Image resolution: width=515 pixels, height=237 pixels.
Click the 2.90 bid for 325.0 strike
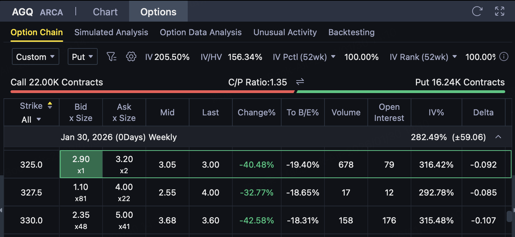(x=81, y=164)
